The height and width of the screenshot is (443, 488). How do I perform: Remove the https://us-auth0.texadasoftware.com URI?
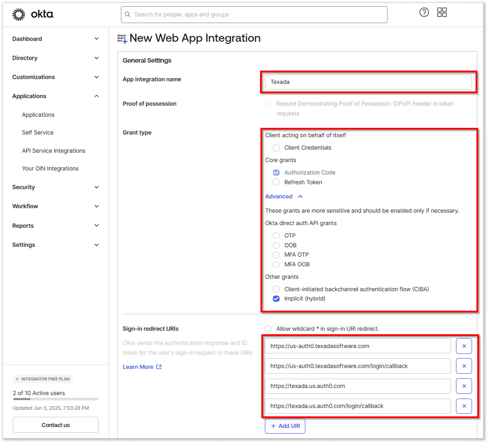pyautogui.click(x=464, y=346)
